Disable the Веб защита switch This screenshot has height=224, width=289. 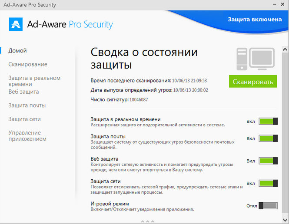coord(268,161)
